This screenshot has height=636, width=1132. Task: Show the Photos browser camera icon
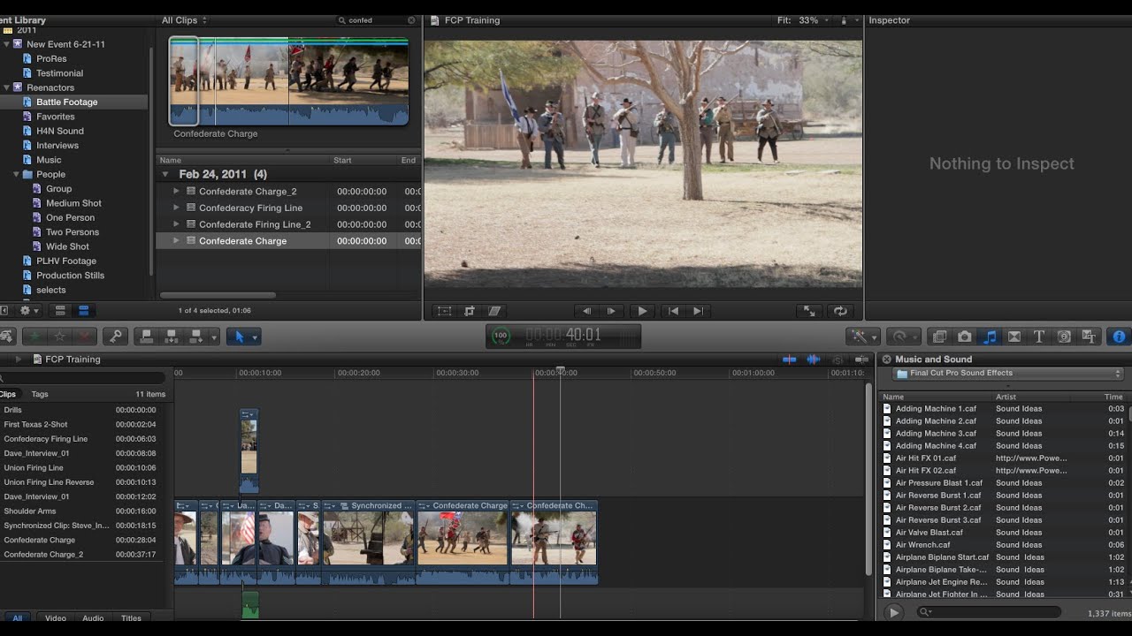tap(965, 337)
